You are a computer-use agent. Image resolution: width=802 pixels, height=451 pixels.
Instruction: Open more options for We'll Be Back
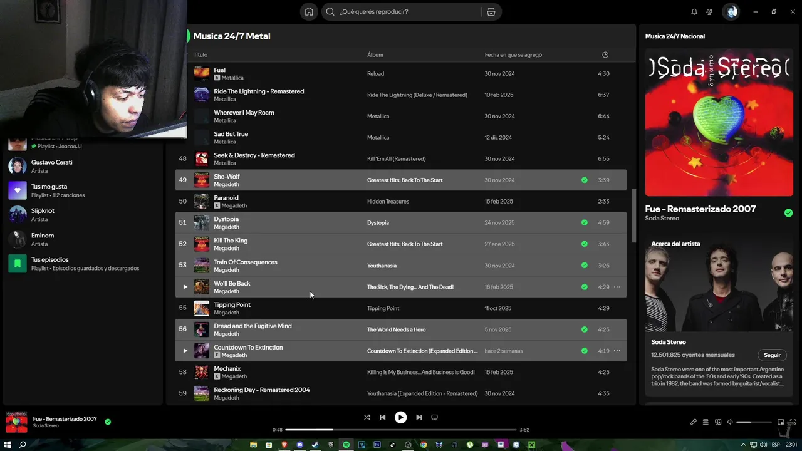[x=617, y=287]
